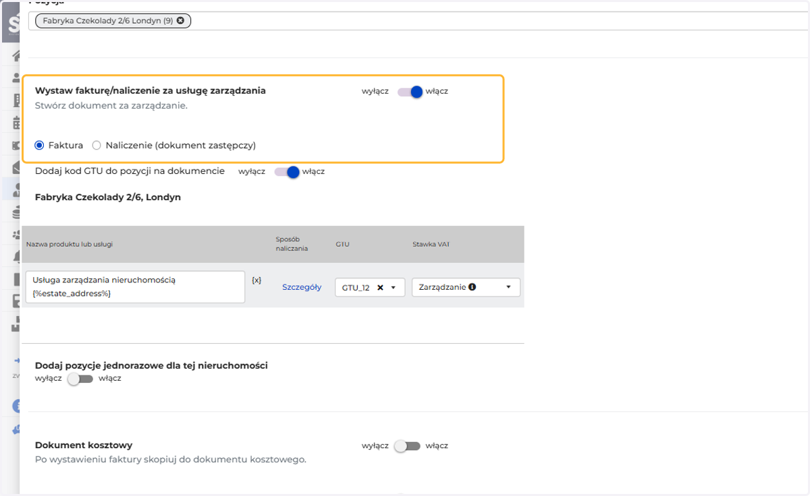This screenshot has width=810, height=496.
Task: Toggle Dodaj kod GTU do pozycji switch
Action: pyautogui.click(x=286, y=172)
